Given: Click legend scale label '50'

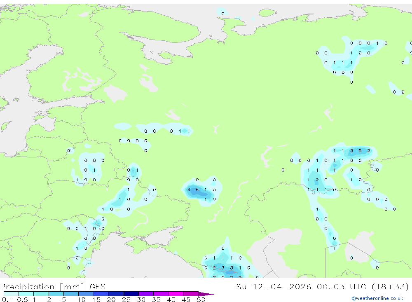Looking at the screenshot, I should tap(201, 300).
